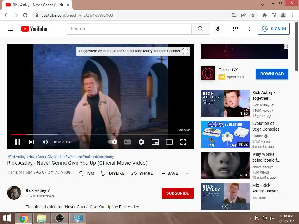Click the page vertical scrollbar
Image resolution: width=299 pixels, height=224 pixels.
297,47
